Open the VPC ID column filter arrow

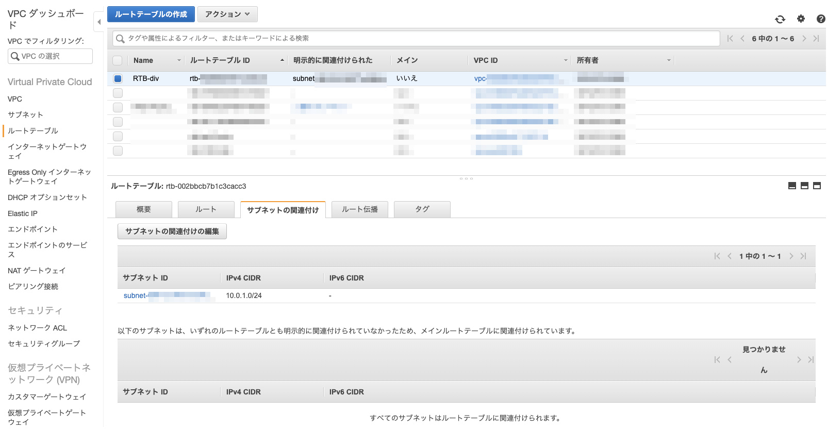(566, 60)
